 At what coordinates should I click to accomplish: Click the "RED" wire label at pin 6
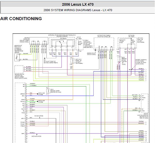[x=31, y=93]
